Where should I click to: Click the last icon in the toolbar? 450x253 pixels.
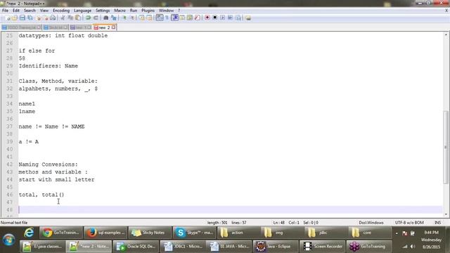[248, 18]
